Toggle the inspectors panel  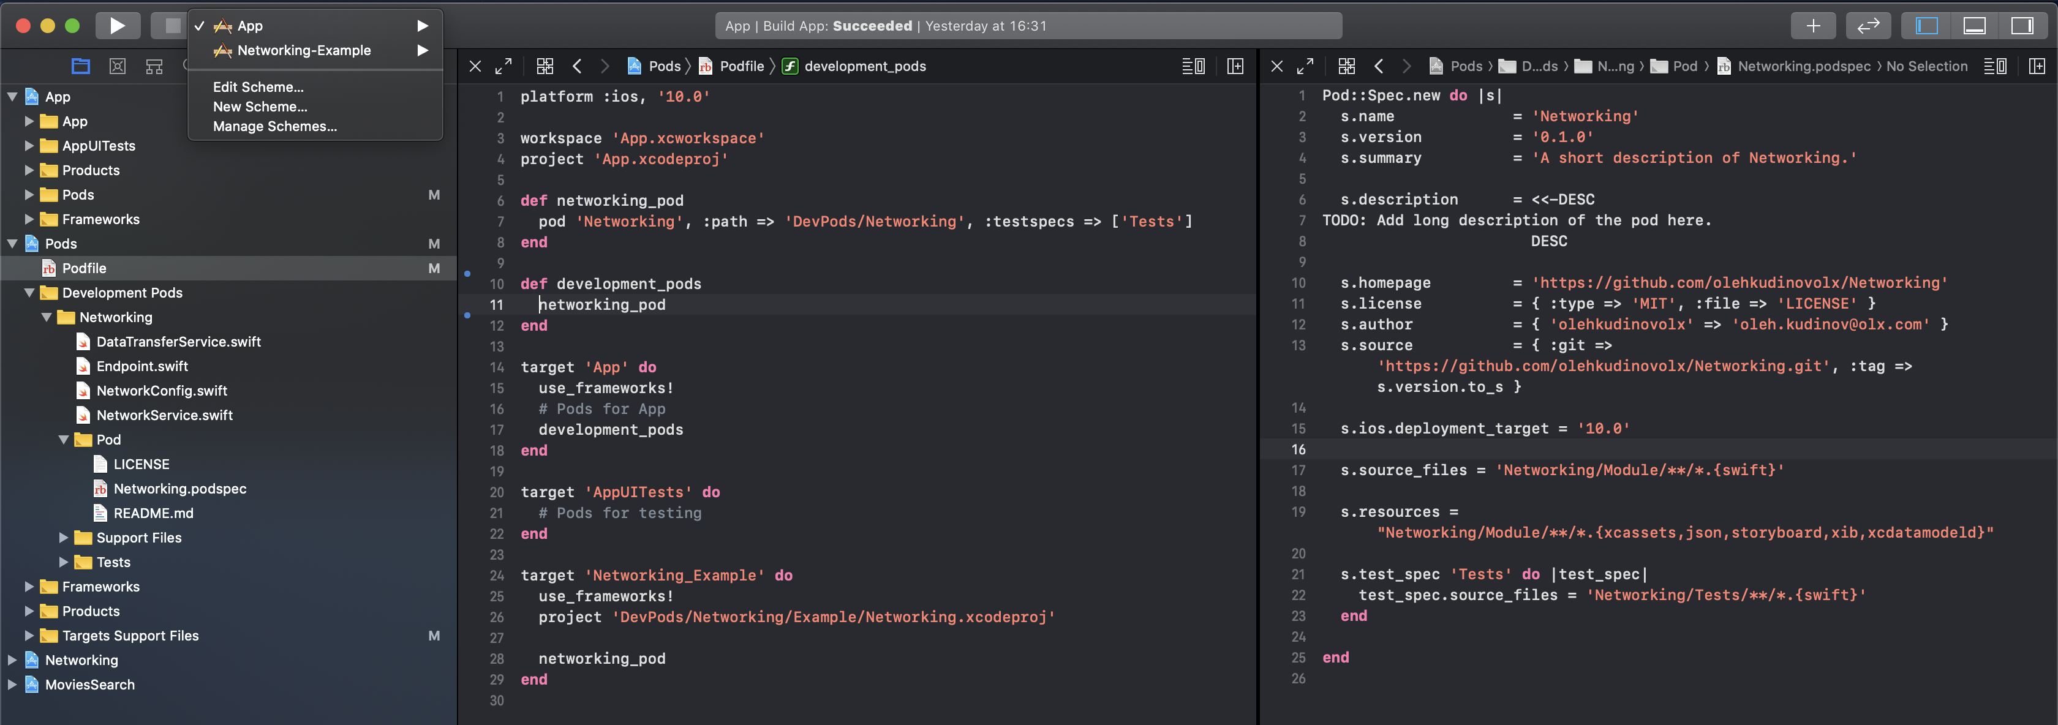click(2022, 26)
